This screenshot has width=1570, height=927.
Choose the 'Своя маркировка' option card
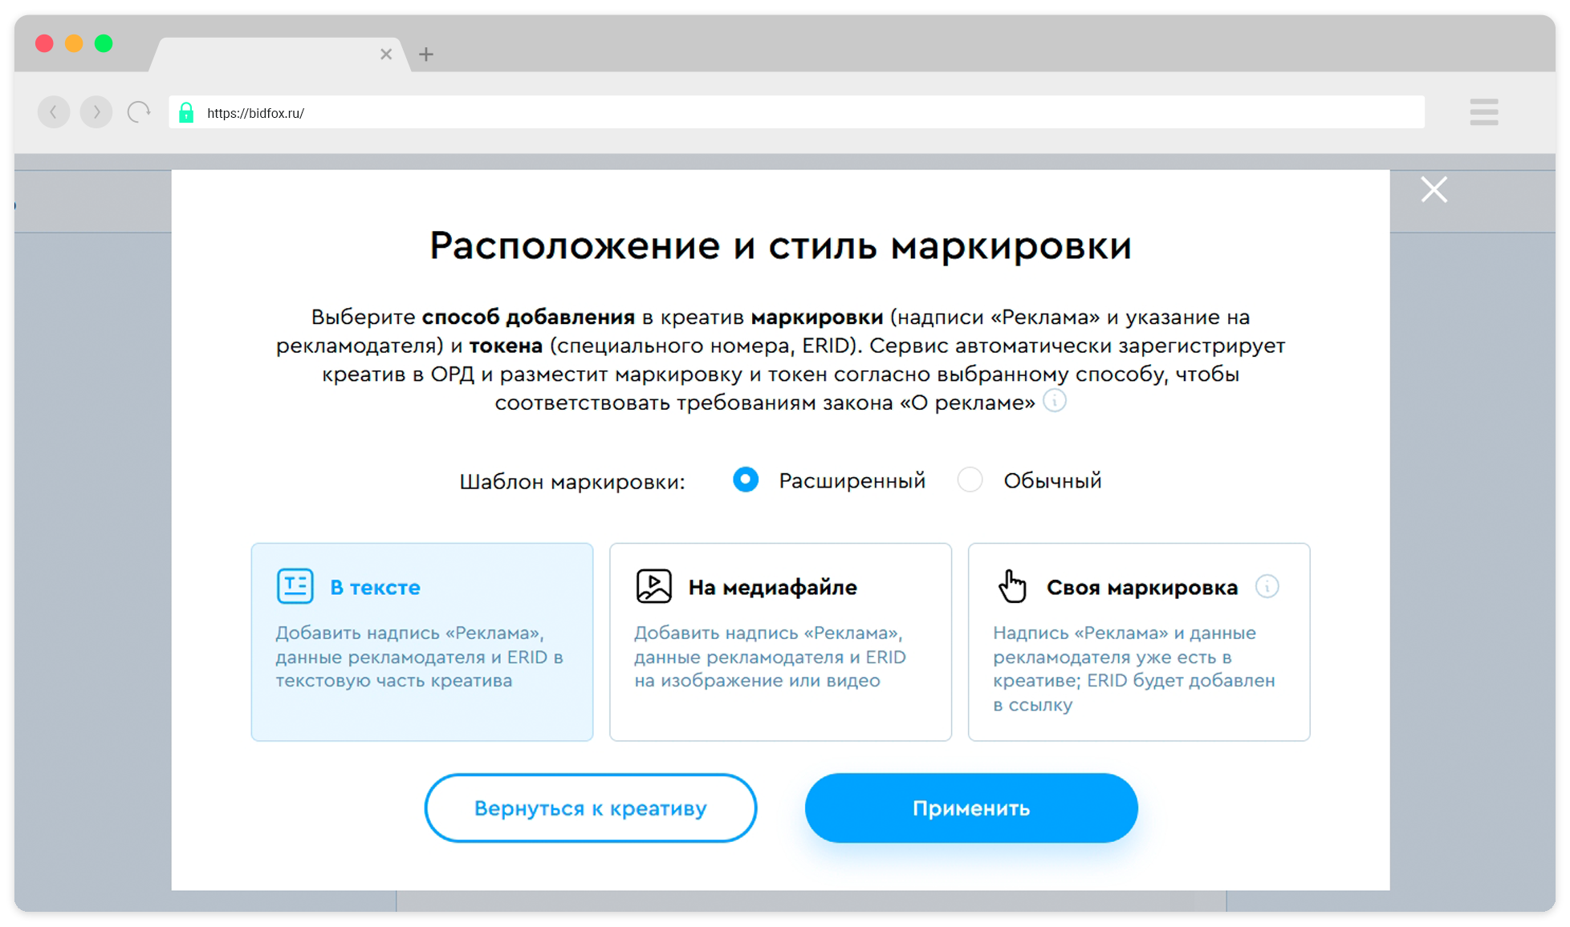point(1139,642)
